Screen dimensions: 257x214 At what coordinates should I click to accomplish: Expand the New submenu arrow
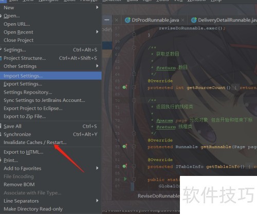97,7
